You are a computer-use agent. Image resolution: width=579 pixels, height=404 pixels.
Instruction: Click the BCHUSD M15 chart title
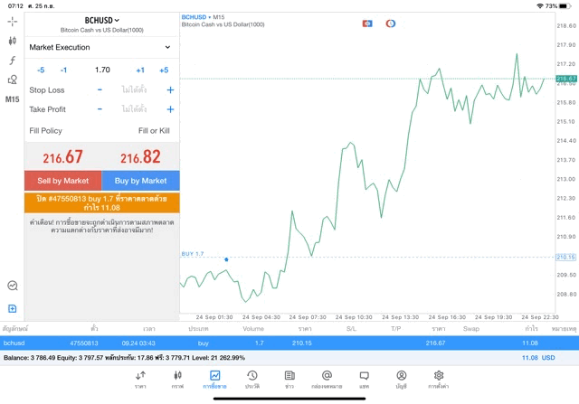pos(203,17)
